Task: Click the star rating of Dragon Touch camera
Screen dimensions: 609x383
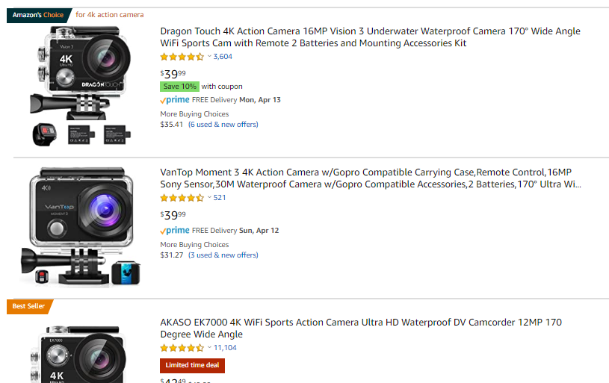Action: click(x=182, y=57)
